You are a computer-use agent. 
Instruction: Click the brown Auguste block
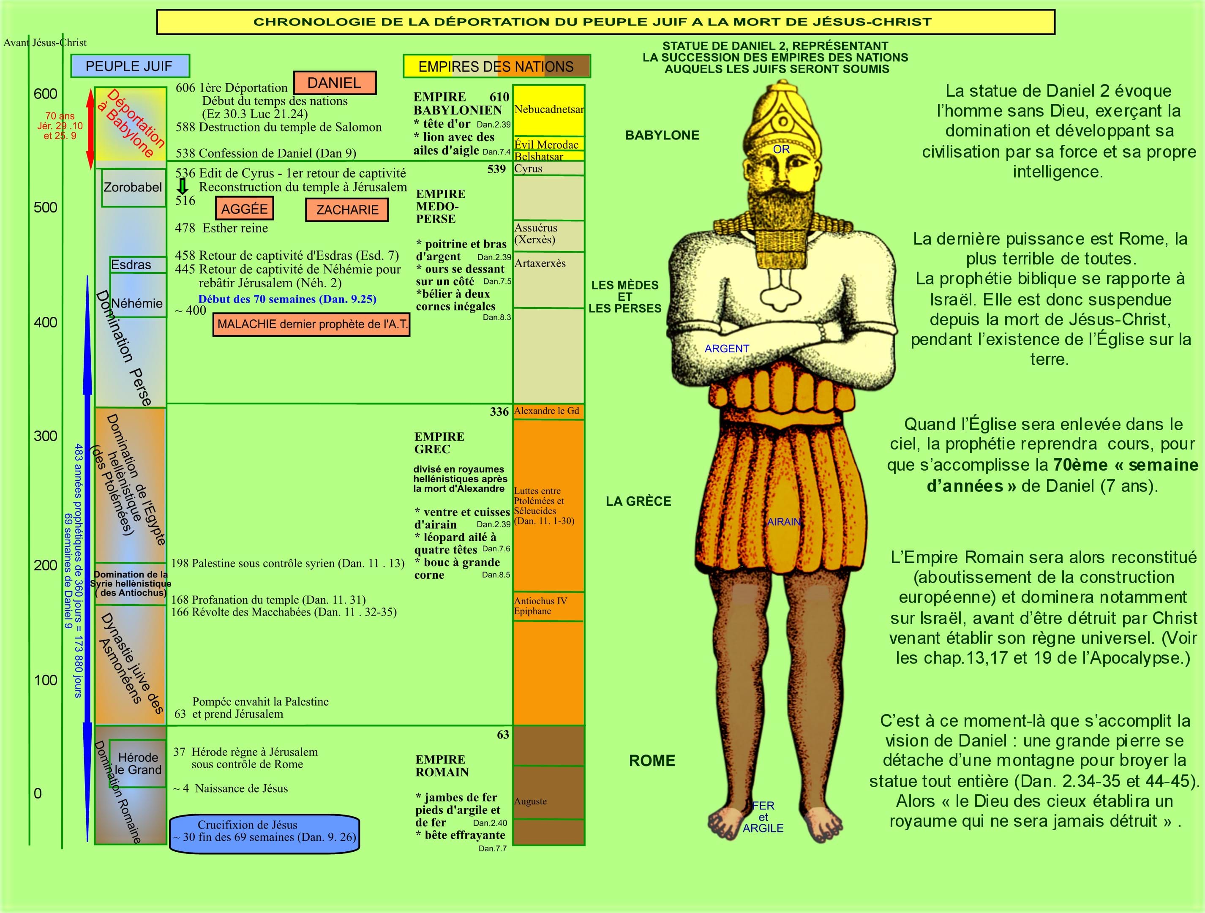[548, 796]
